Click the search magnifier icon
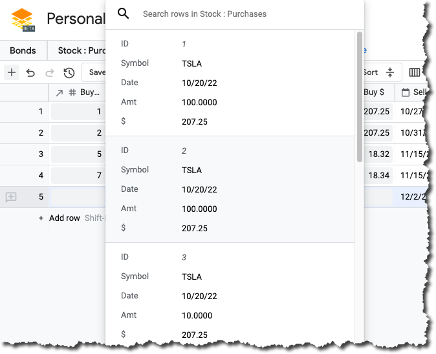The height and width of the screenshot is (354, 436). [124, 14]
